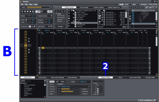This screenshot has width=159, height=102.
Task: Click the search magnifier icon in file list
Action: 100,11
